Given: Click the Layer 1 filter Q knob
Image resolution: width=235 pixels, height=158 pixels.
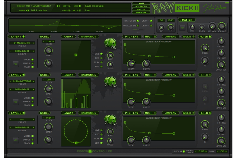Looking at the screenshot, I should pyautogui.click(x=205, y=61).
